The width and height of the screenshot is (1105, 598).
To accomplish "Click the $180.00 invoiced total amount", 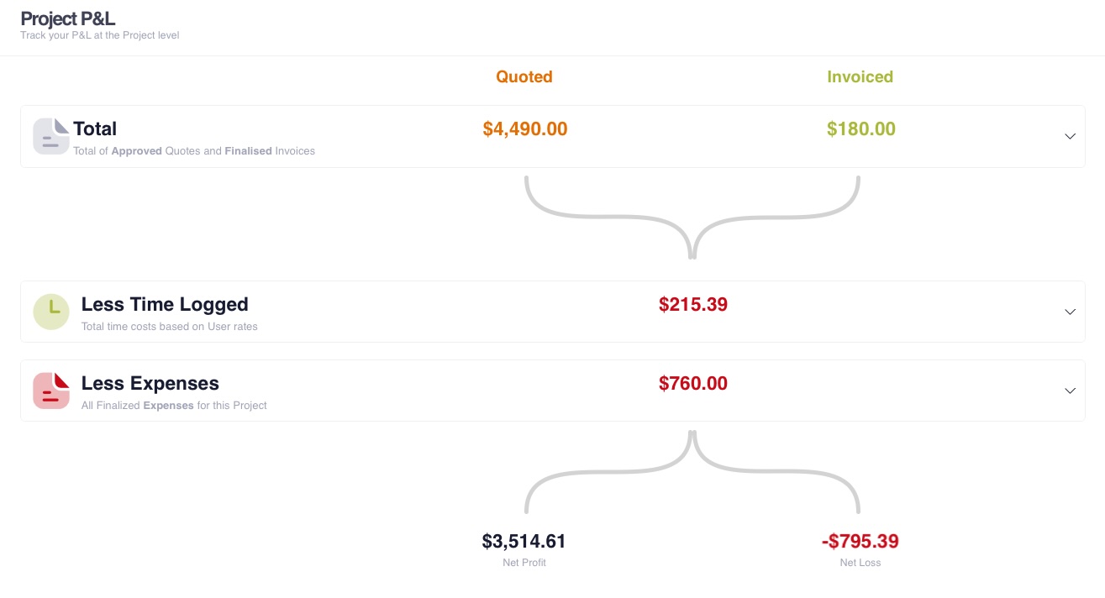I will [861, 129].
